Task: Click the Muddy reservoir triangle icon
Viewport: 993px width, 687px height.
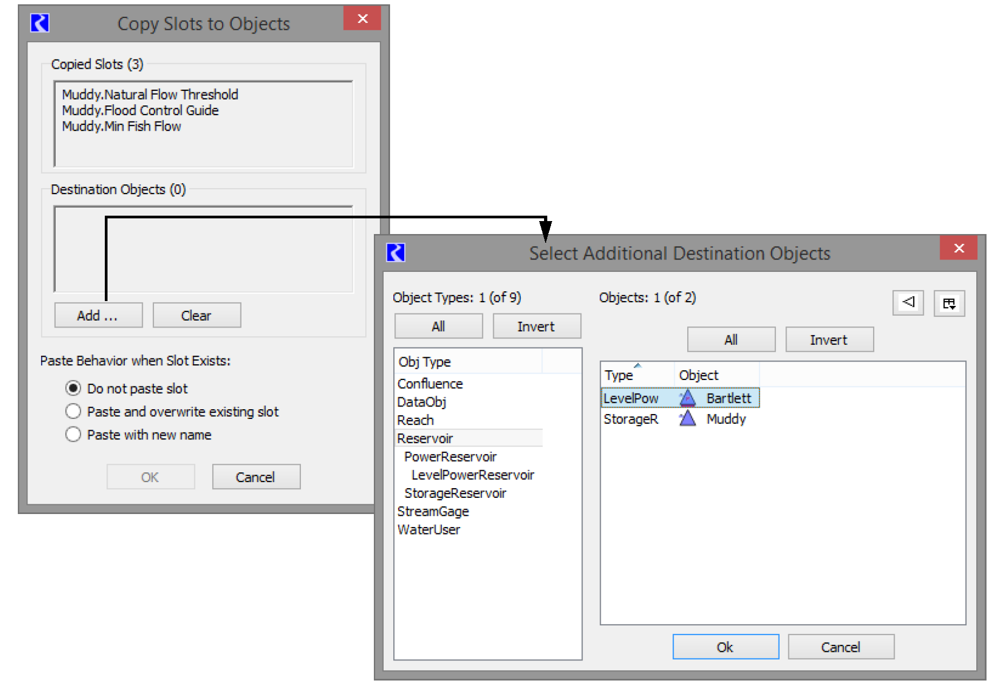Action: 687,419
